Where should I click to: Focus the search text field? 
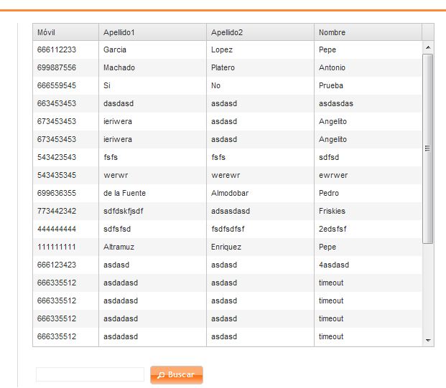(x=90, y=374)
